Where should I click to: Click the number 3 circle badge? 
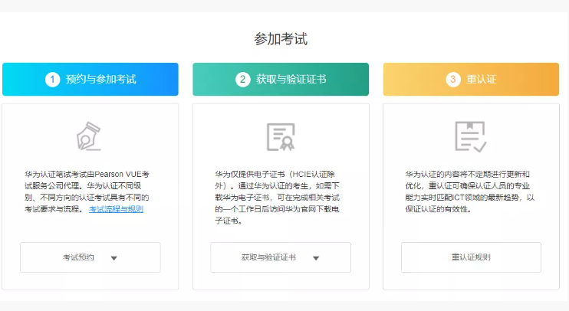453,80
